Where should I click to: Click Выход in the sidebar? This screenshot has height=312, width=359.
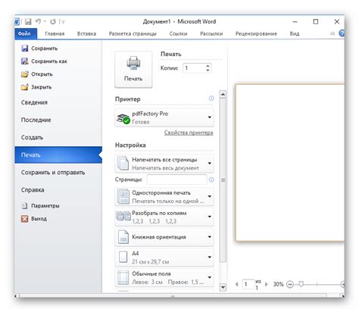pos(34,219)
